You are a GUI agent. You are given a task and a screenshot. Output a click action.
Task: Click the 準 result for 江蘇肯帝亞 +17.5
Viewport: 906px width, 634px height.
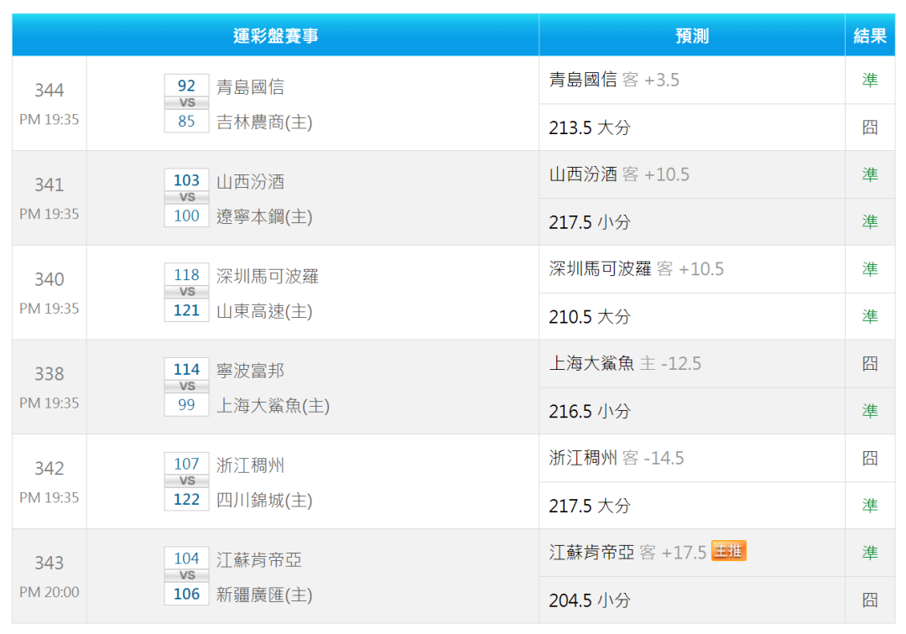click(870, 553)
